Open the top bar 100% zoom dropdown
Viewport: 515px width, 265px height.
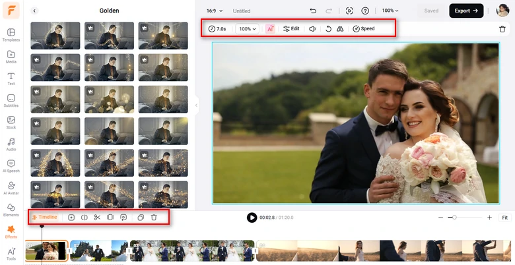coord(390,11)
